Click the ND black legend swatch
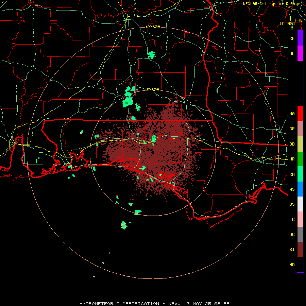306x306 pixels. point(300,265)
